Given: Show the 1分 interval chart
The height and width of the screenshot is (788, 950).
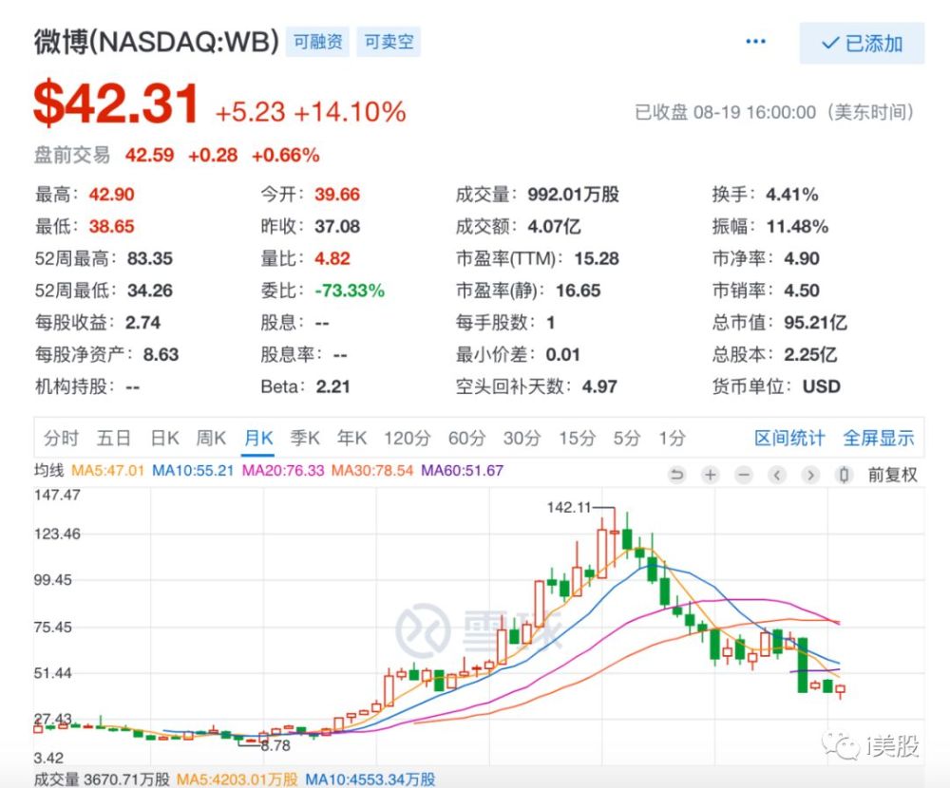Looking at the screenshot, I should [x=672, y=438].
